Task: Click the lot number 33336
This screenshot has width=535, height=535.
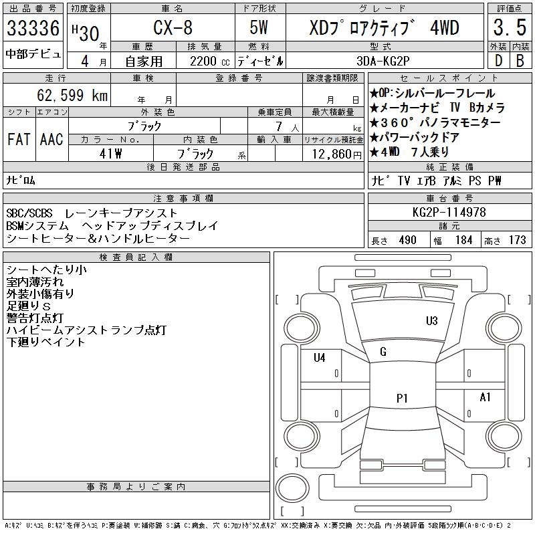Action: (x=33, y=28)
